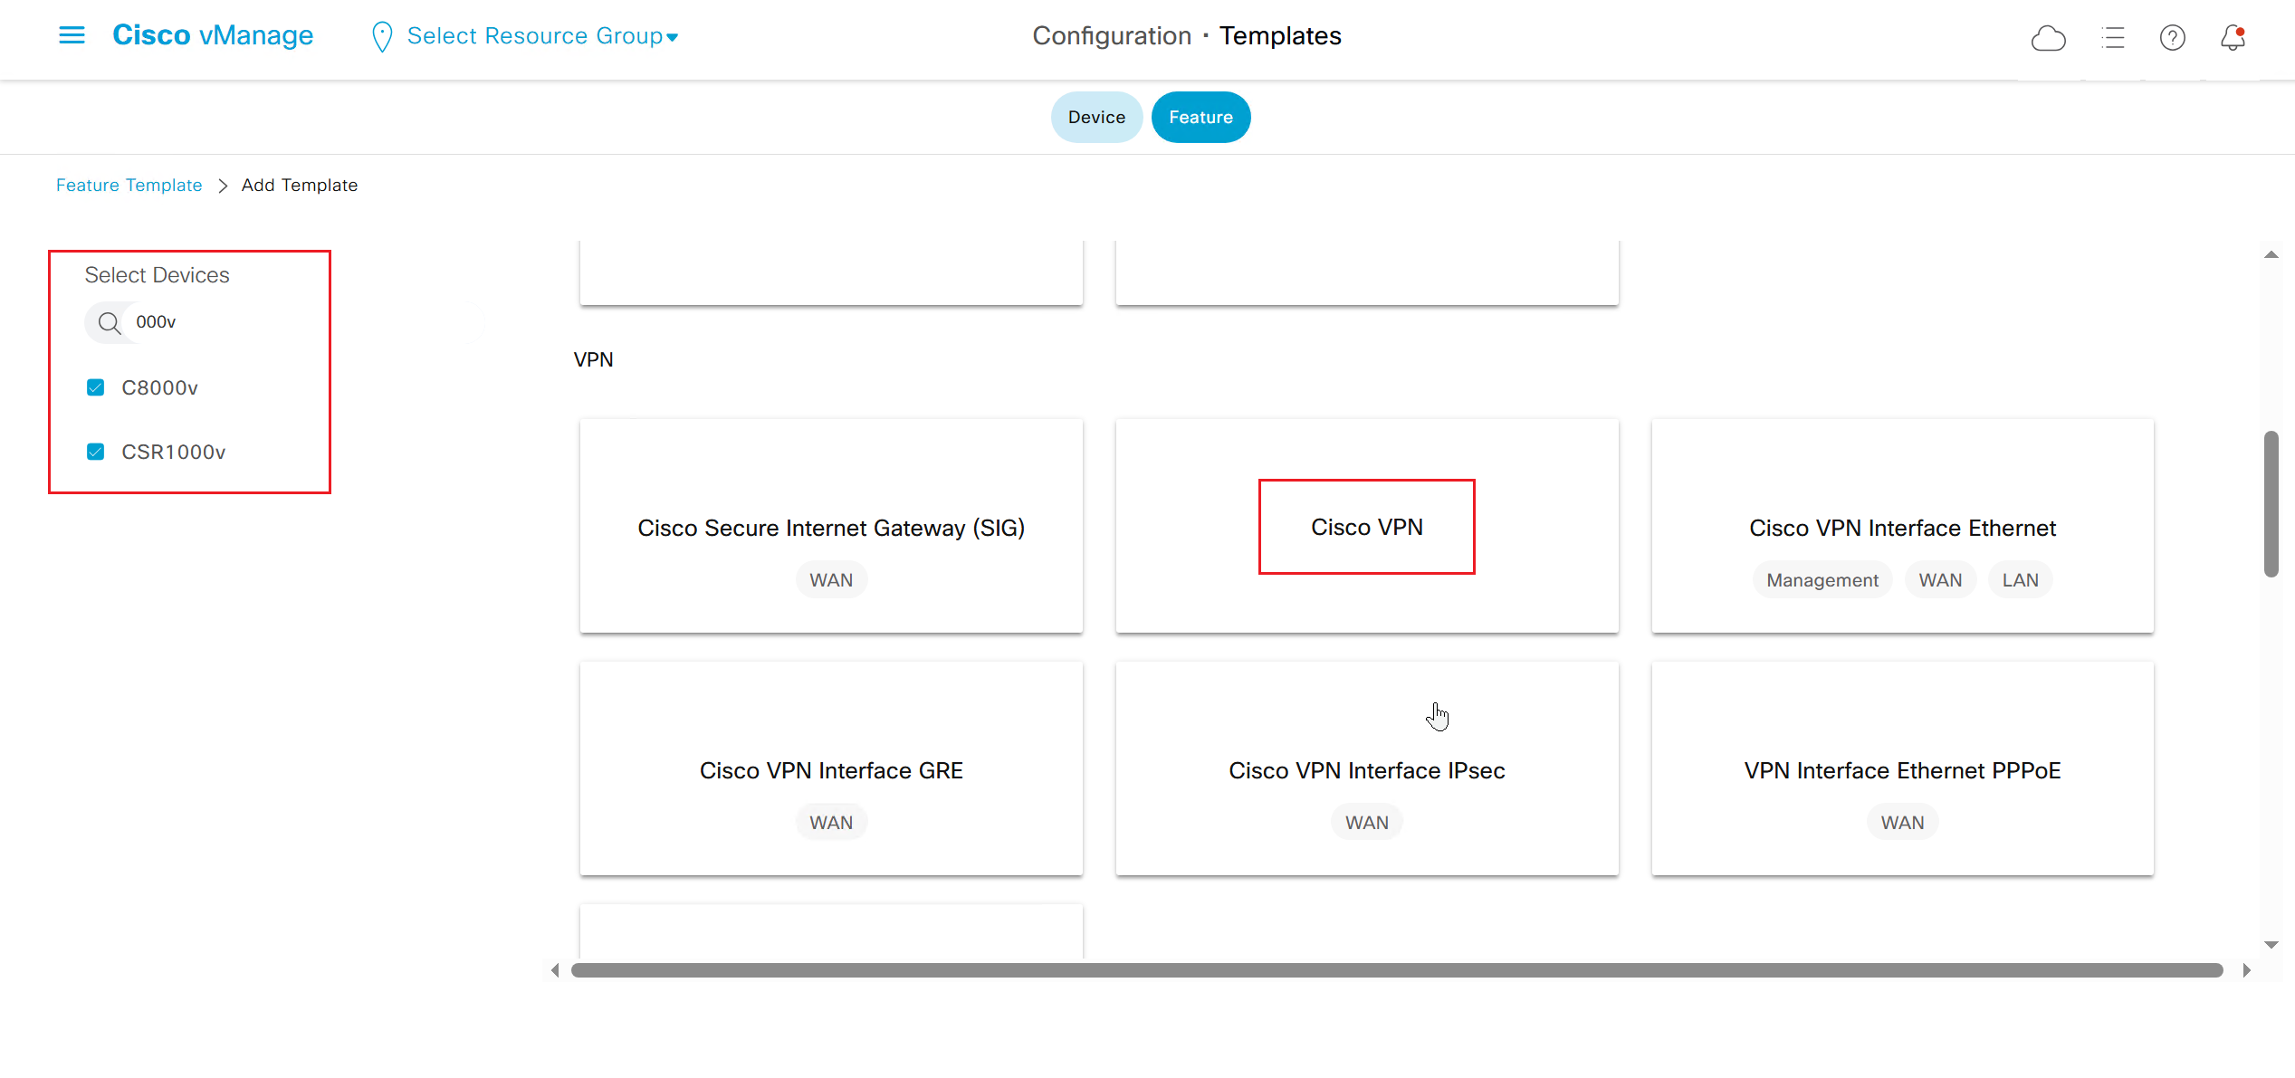2295x1078 pixels.
Task: Switch to the Device tab
Action: coord(1095,117)
